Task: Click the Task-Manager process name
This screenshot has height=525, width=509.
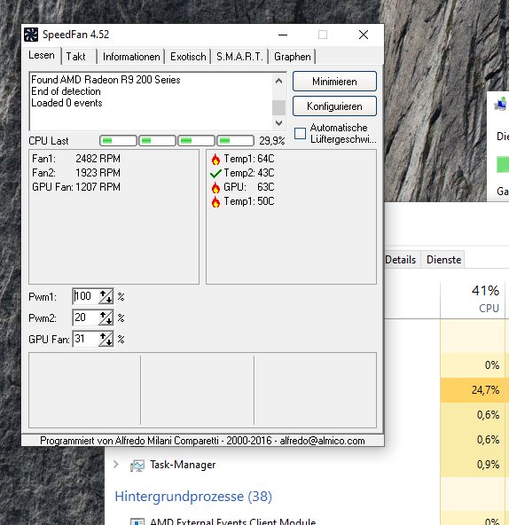Action: pyautogui.click(x=183, y=465)
